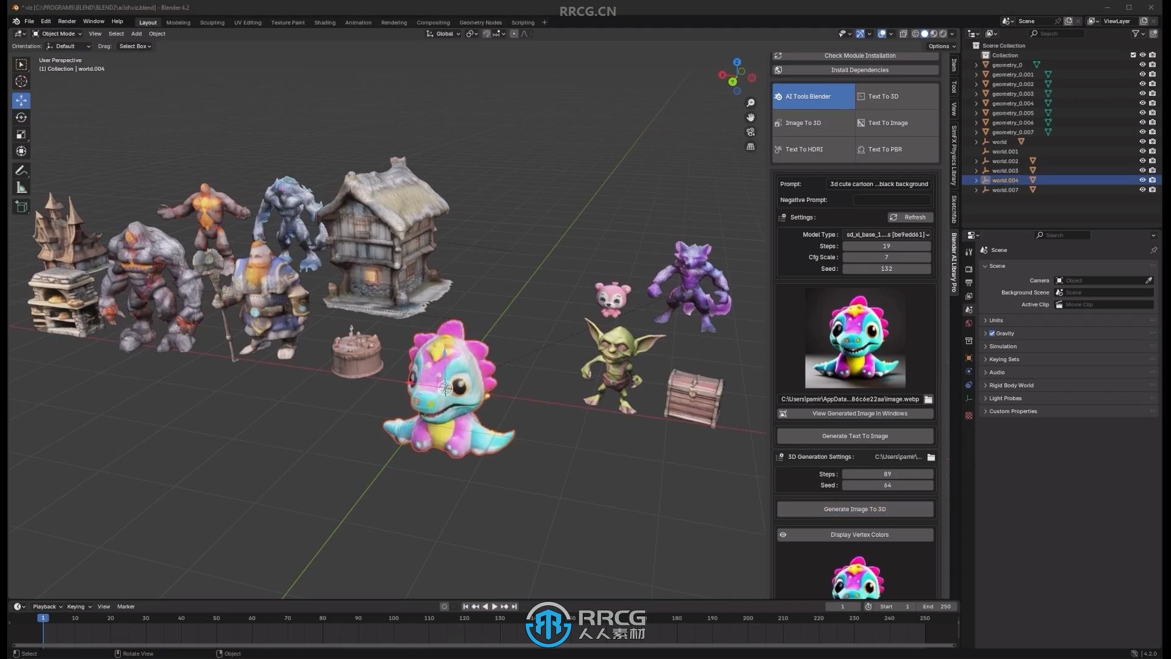Screen dimensions: 1171x659
Task: Open the Rendering menu
Action: coord(393,22)
